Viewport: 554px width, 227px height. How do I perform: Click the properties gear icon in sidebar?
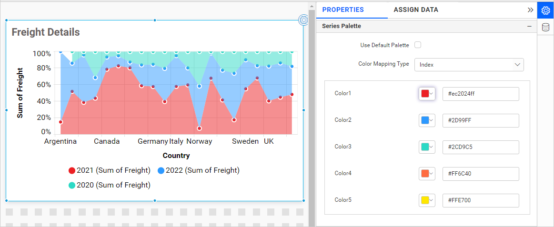545,10
